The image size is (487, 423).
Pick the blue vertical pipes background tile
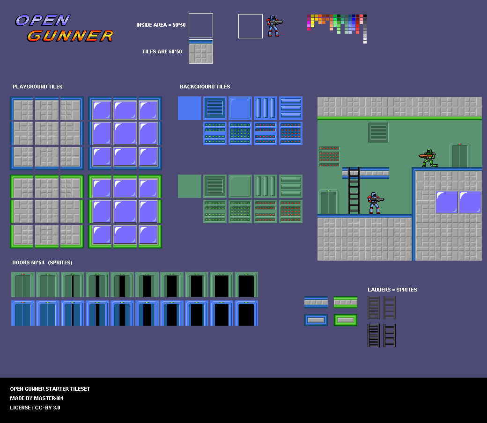pyautogui.click(x=266, y=108)
